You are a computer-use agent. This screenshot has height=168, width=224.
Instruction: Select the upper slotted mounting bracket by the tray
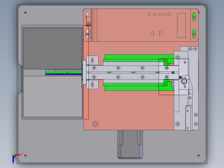(x=92, y=60)
